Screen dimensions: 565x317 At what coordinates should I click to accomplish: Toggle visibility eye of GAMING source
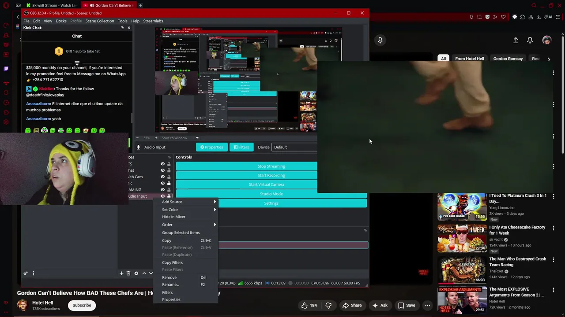[162, 190]
